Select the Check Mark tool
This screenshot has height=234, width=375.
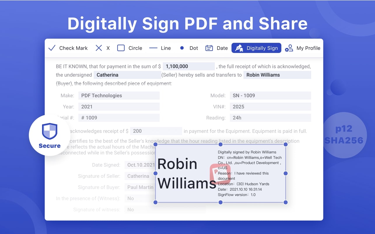point(68,48)
